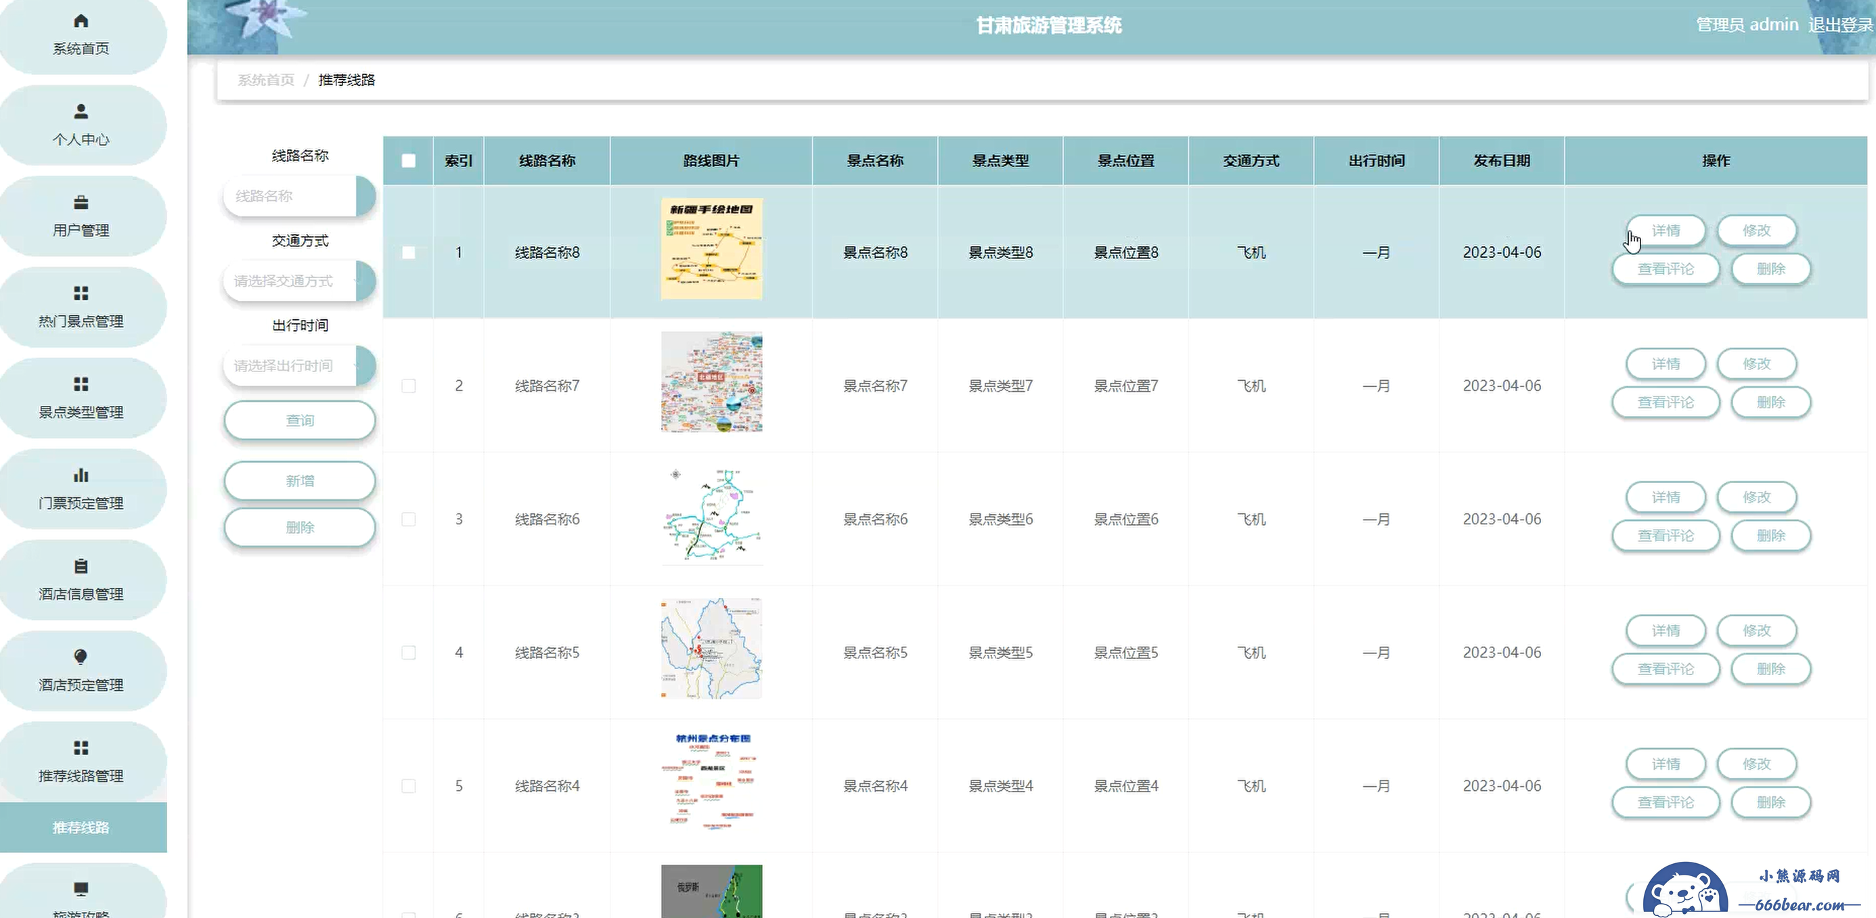The height and width of the screenshot is (918, 1876).
Task: Click the 景点名称8 cell
Action: click(x=874, y=252)
